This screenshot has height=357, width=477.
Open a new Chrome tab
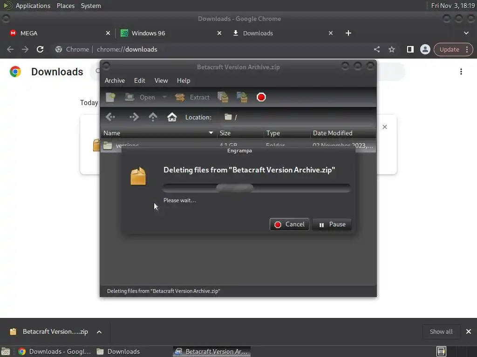pos(348,33)
